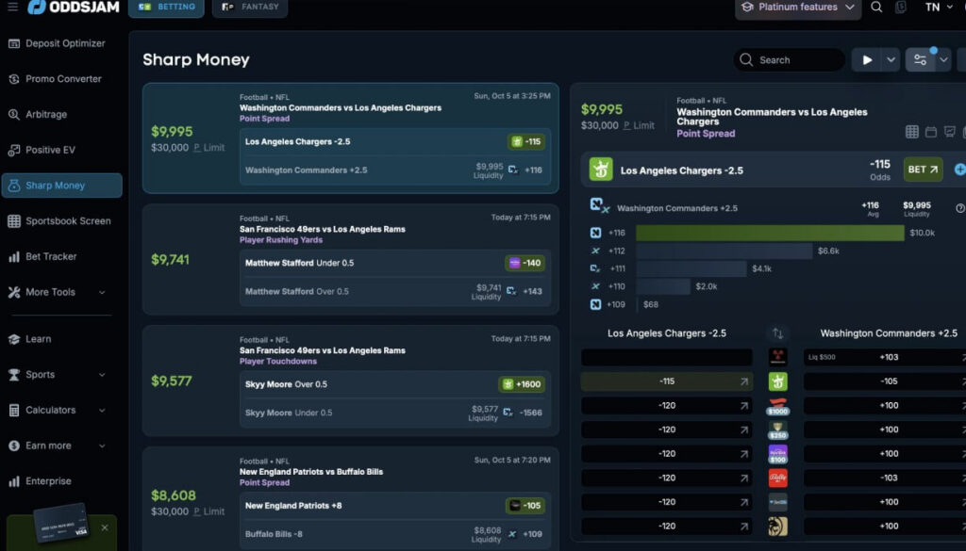This screenshot has height=551, width=966.
Task: Click the sort arrows between the odds columns
Action: coord(776,334)
